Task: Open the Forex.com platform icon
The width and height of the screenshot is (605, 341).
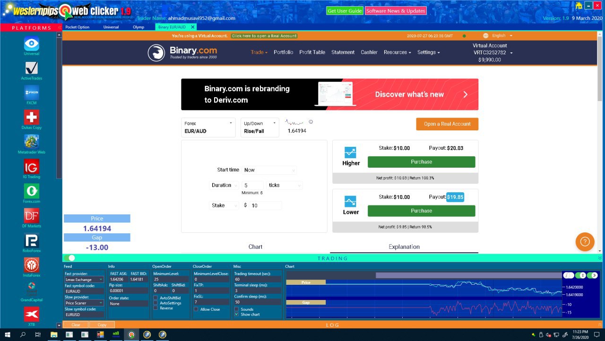Action: 32,191
